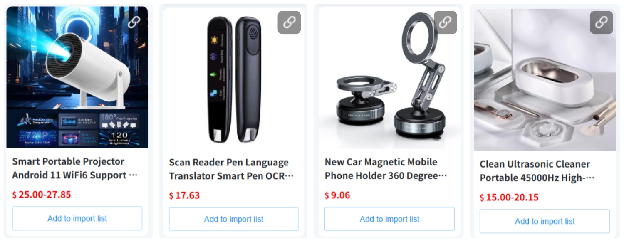The height and width of the screenshot is (242, 624).
Task: Click link icon on Car Magnetic Phone Holder card
Action: pos(445,22)
